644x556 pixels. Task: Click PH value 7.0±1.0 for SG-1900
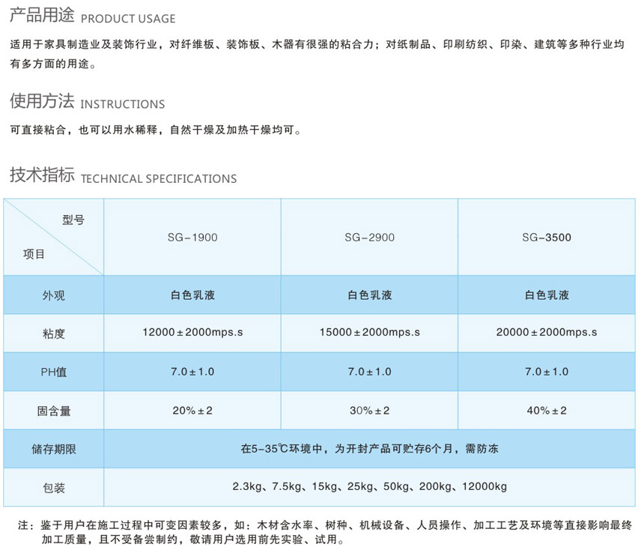(x=192, y=372)
